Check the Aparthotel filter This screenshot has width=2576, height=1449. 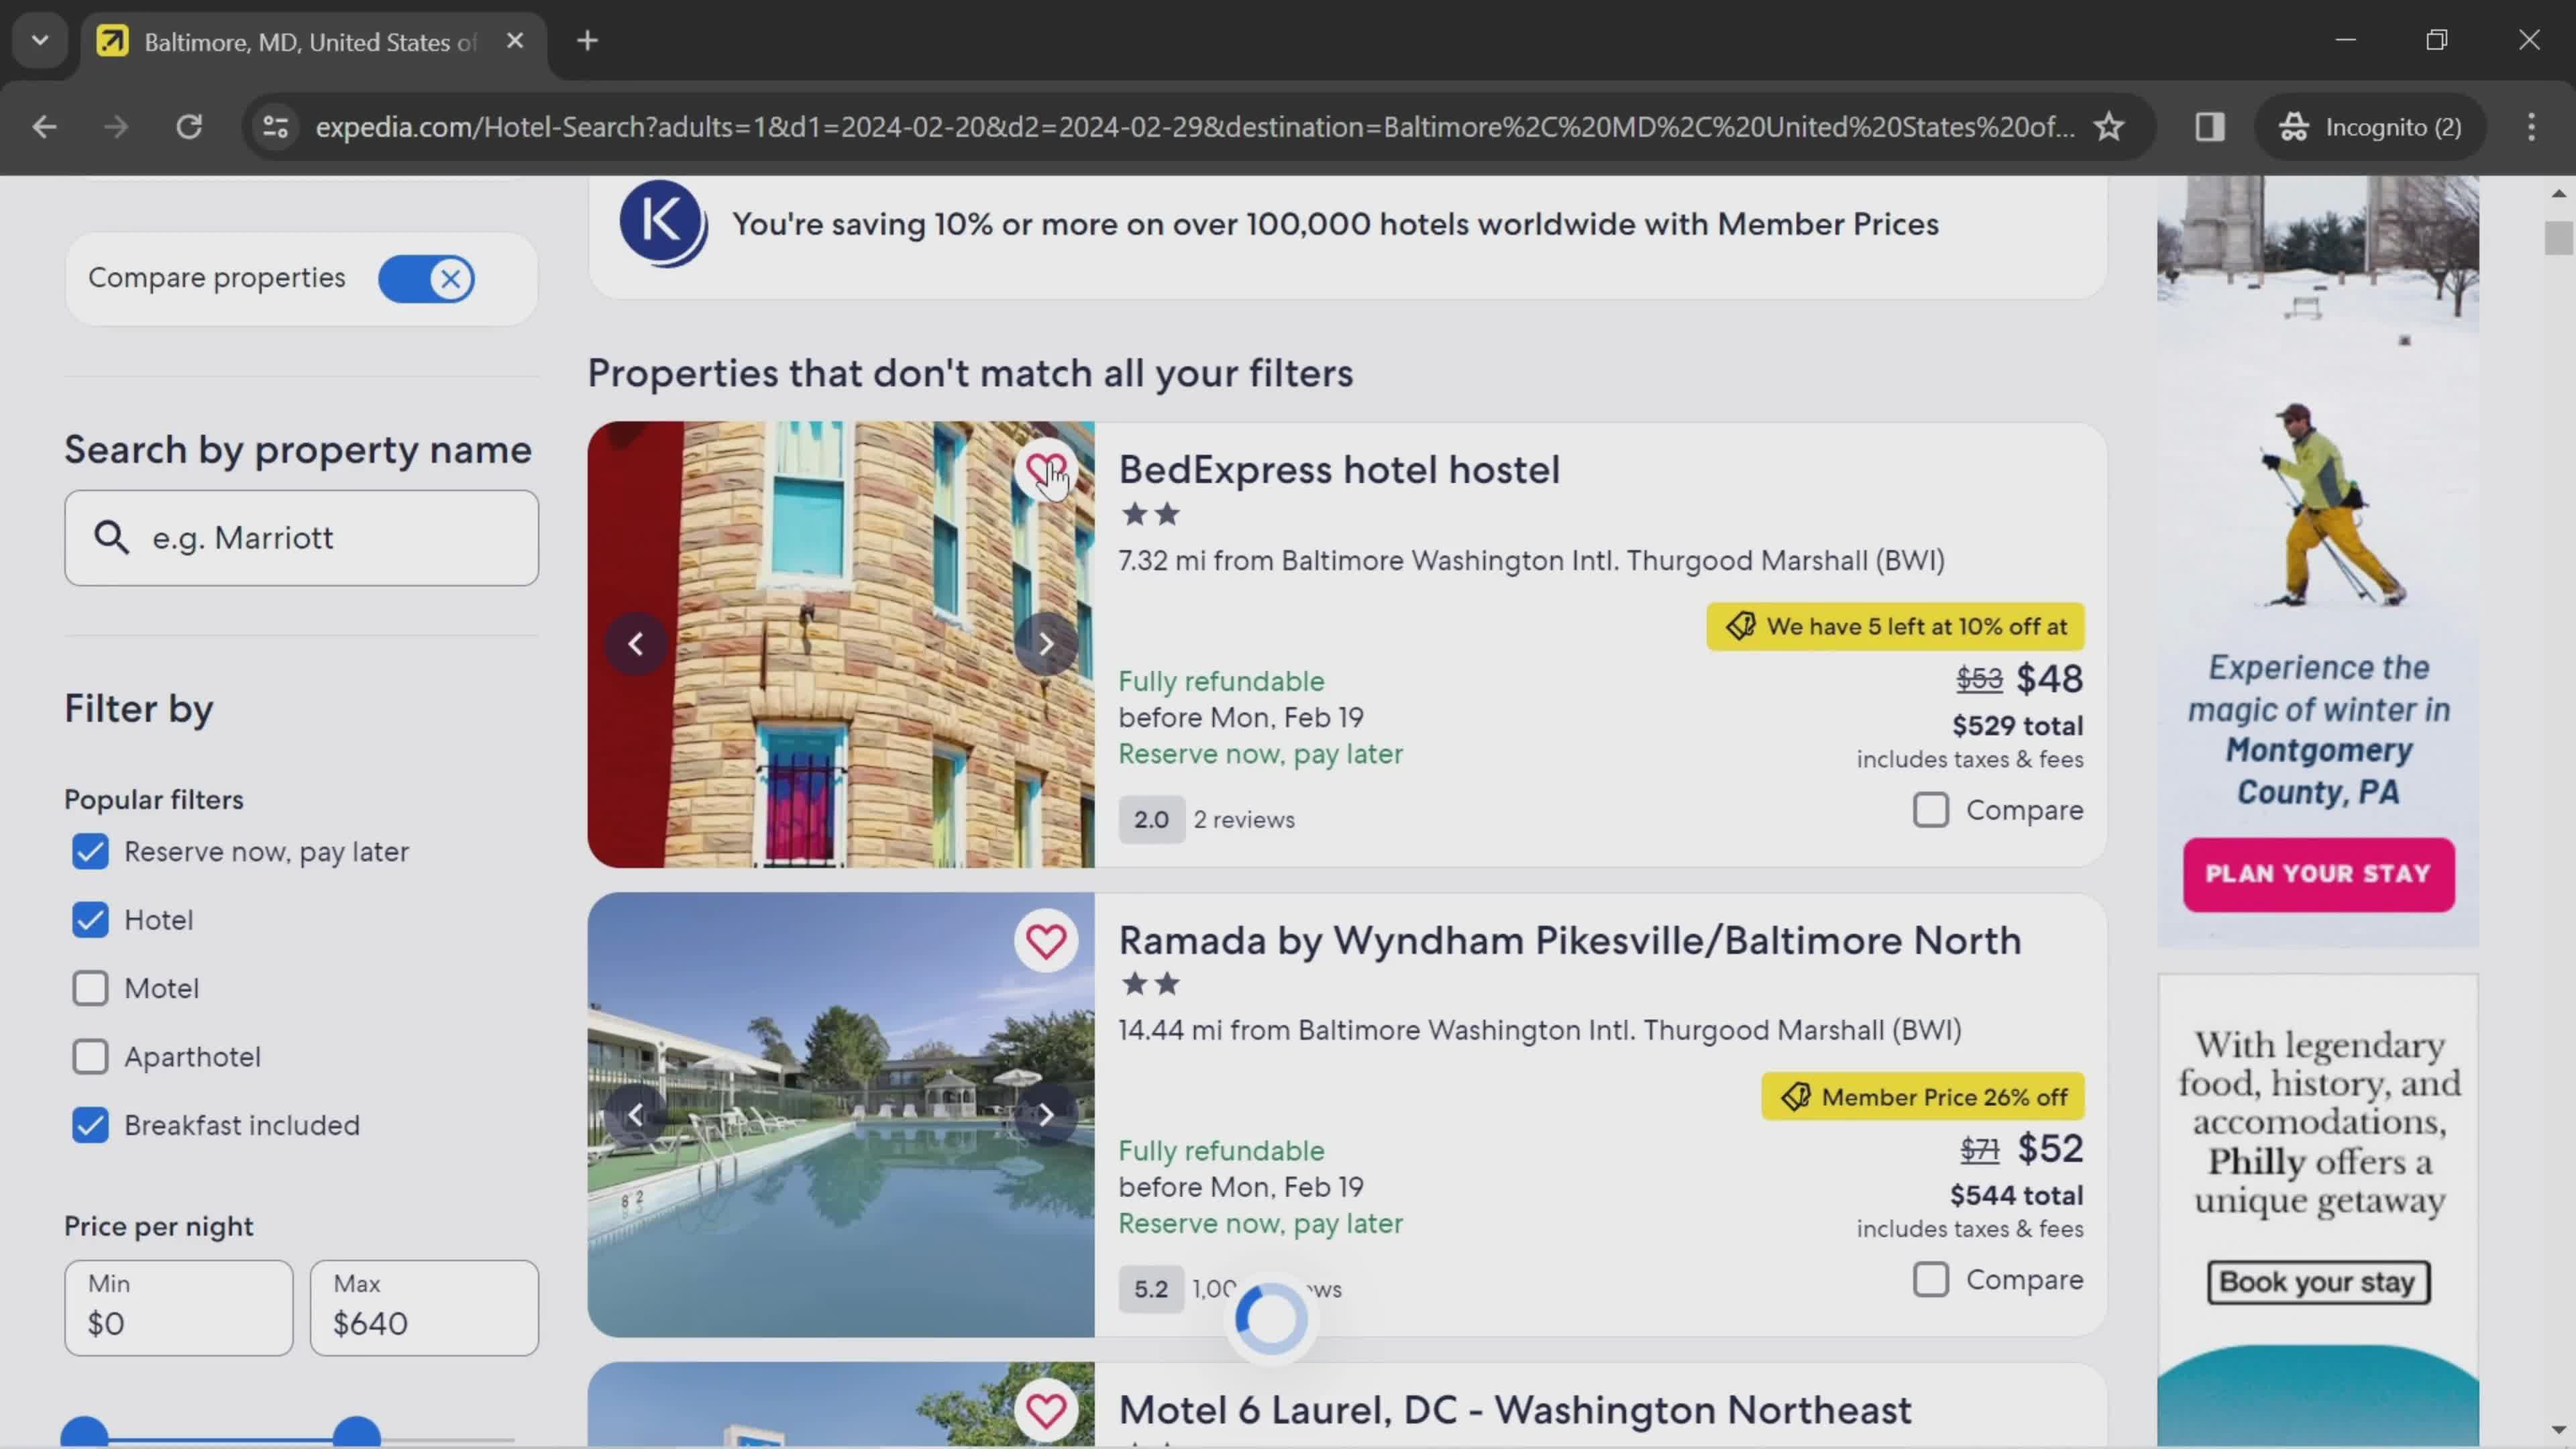(x=90, y=1057)
